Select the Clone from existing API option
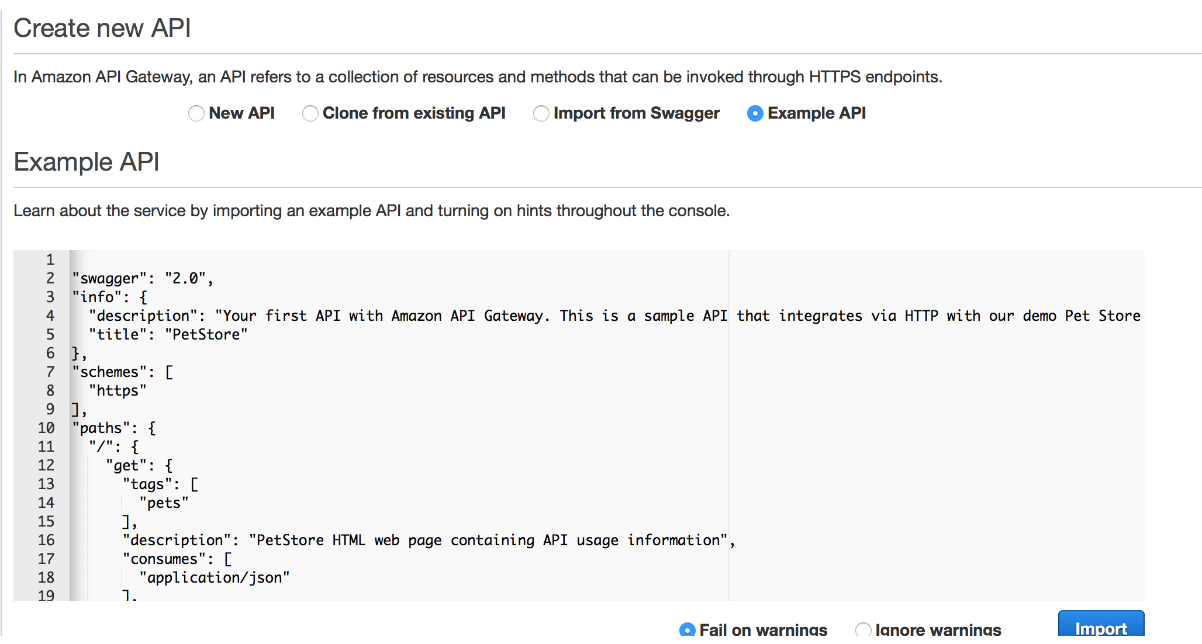 pyautogui.click(x=311, y=112)
